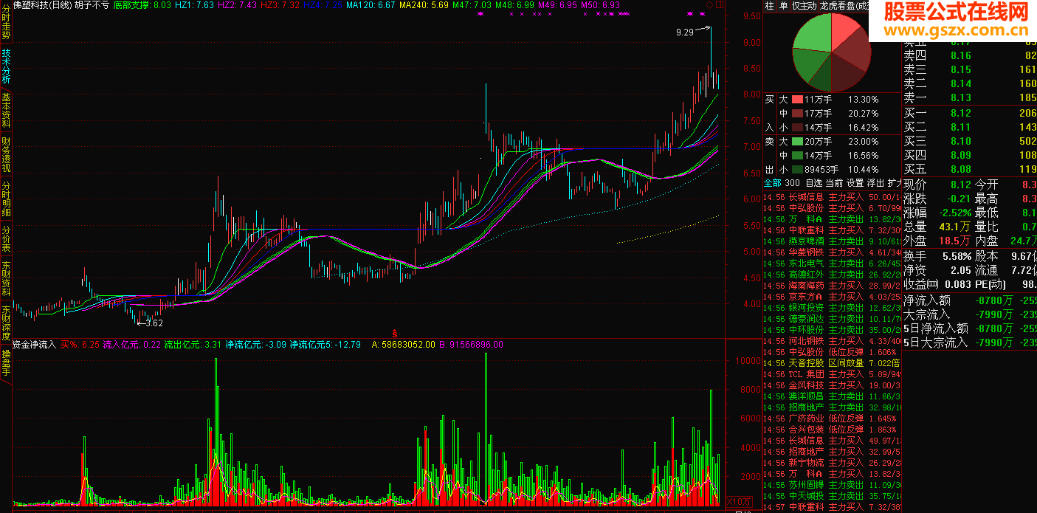
Task: Open the 新宁物流 alert row
Action: [x=832, y=463]
